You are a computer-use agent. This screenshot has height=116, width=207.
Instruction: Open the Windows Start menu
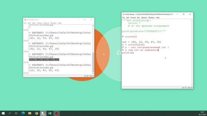pos(3,113)
